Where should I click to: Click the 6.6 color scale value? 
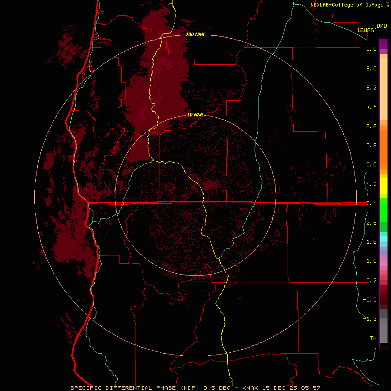point(371,126)
